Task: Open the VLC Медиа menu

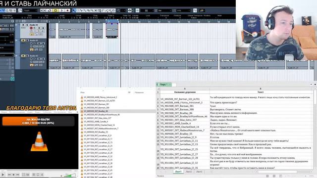Action: [x=4, y=112]
